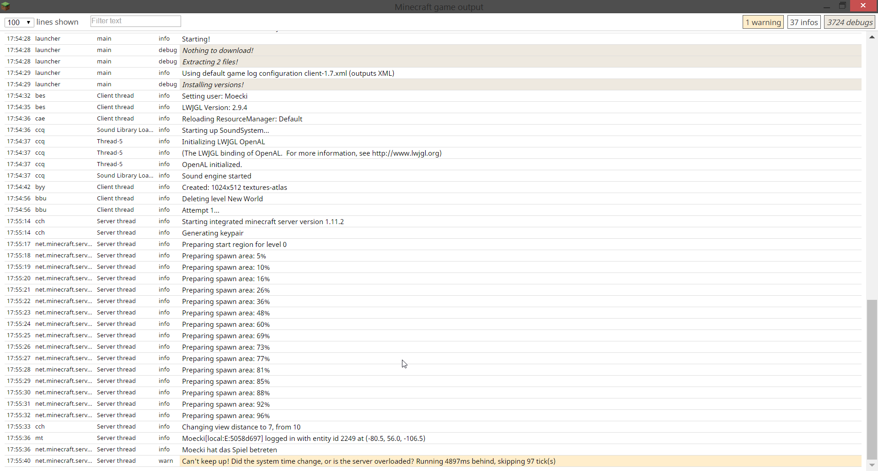Click the 'LWJGL Version: 2.9.4' line
This screenshot has height=471, width=878.
pyautogui.click(x=433, y=107)
